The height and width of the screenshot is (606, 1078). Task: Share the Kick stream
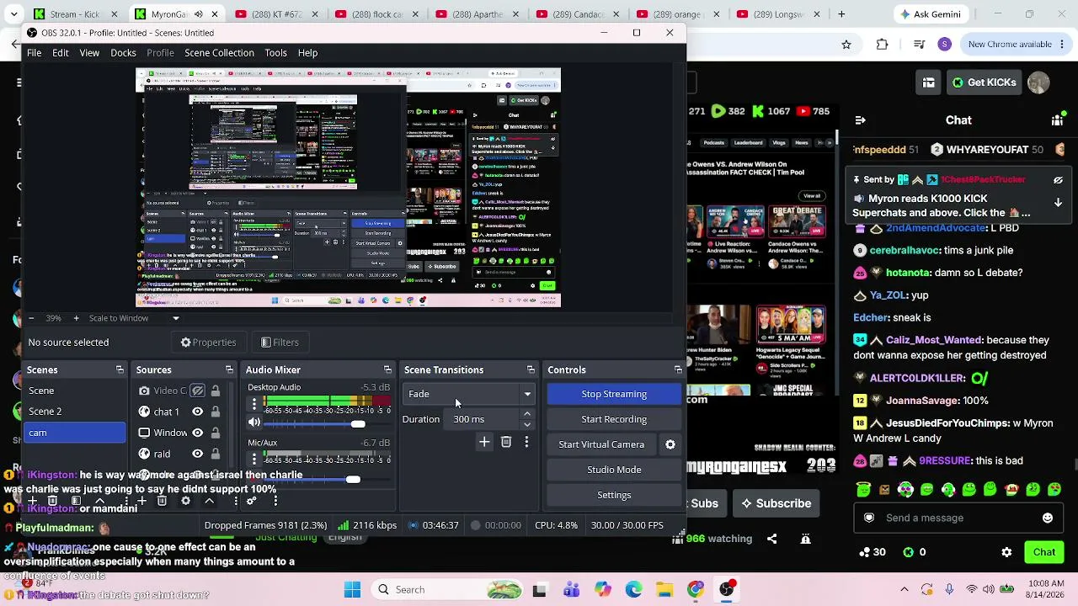pyautogui.click(x=772, y=539)
